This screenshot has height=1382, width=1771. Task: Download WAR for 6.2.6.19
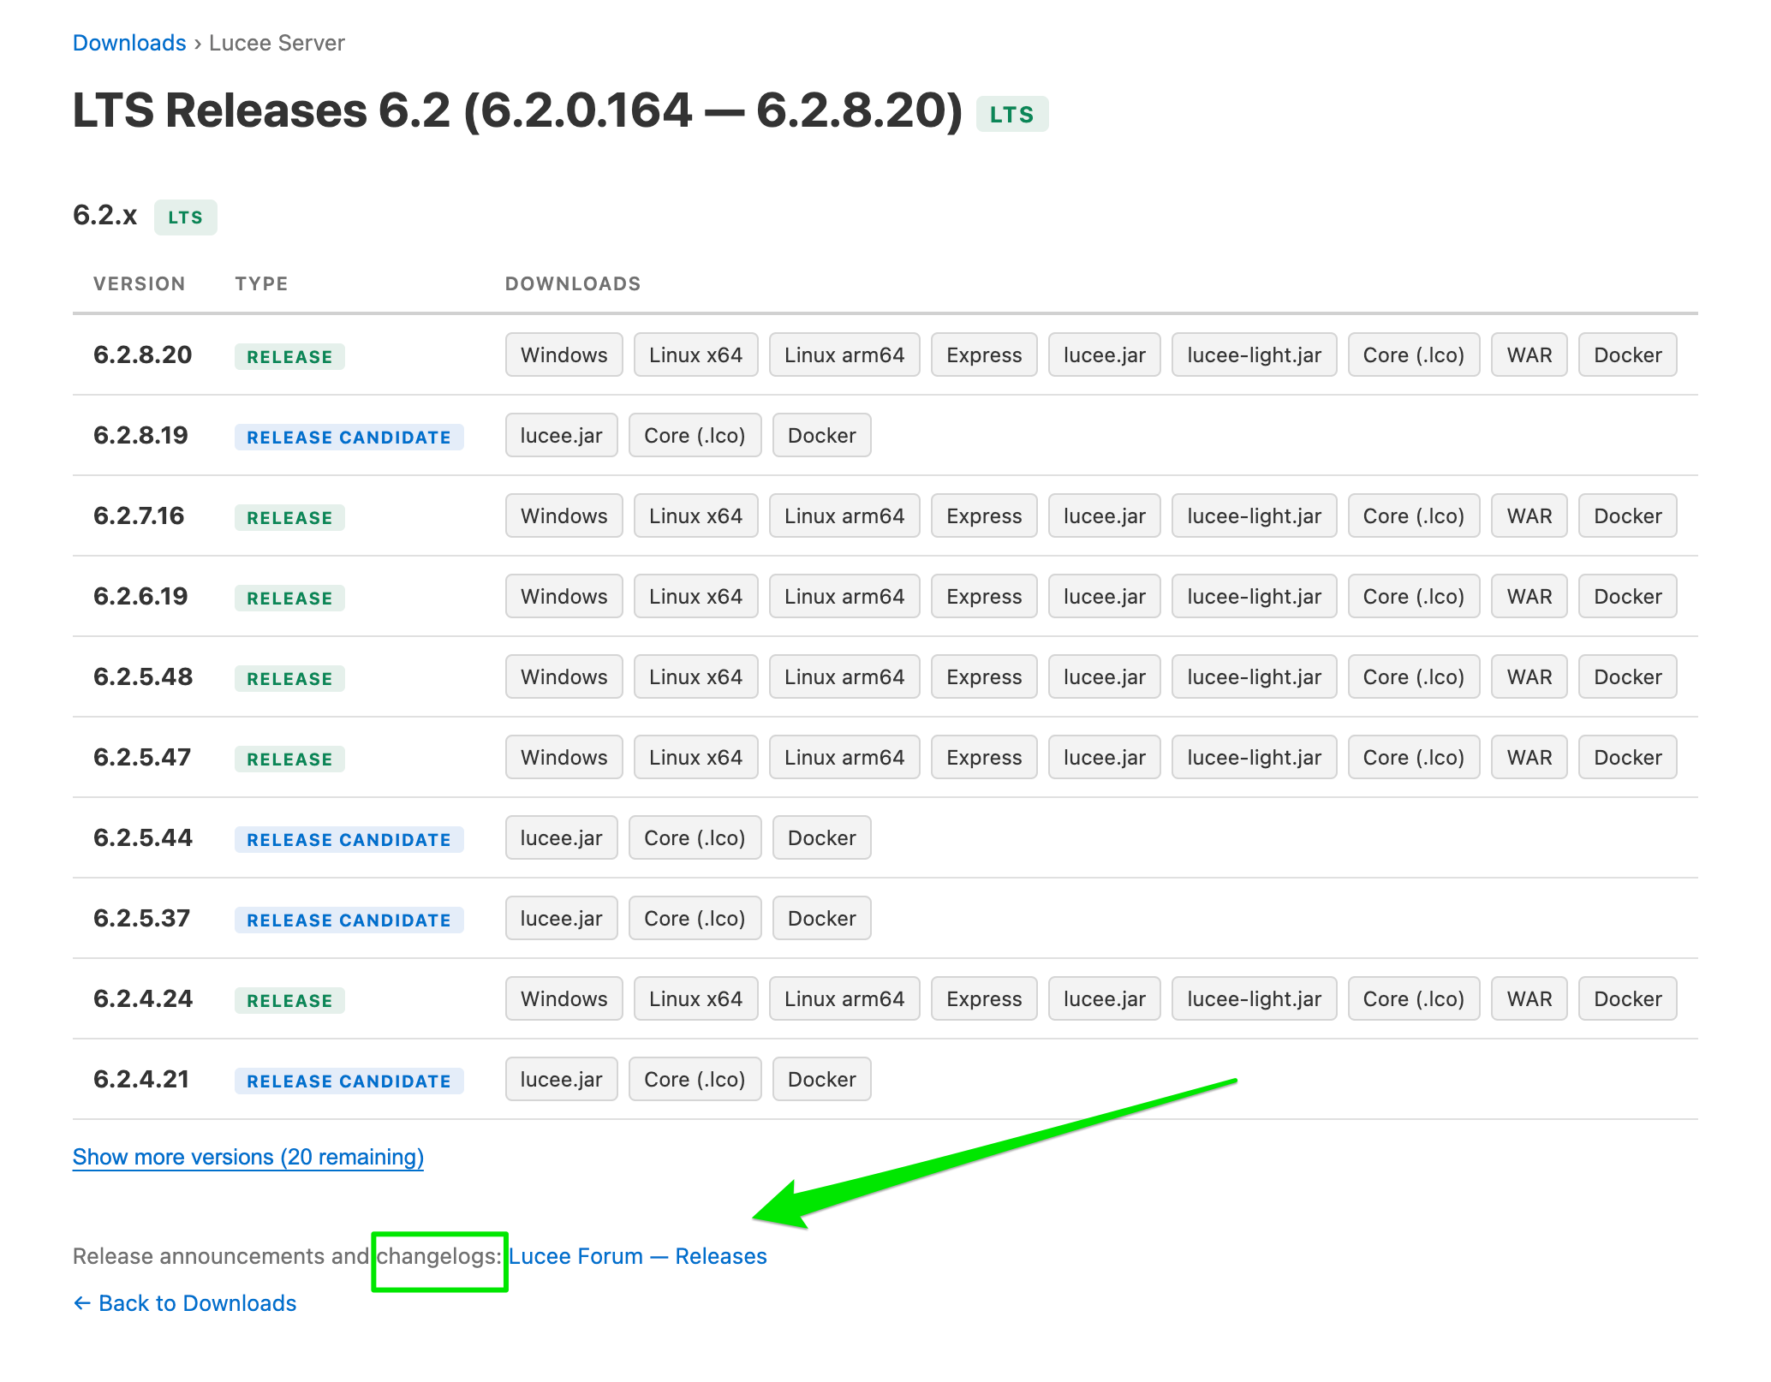[1529, 596]
